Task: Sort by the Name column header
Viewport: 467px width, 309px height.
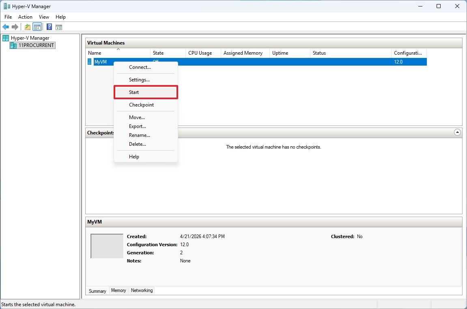Action: click(95, 53)
